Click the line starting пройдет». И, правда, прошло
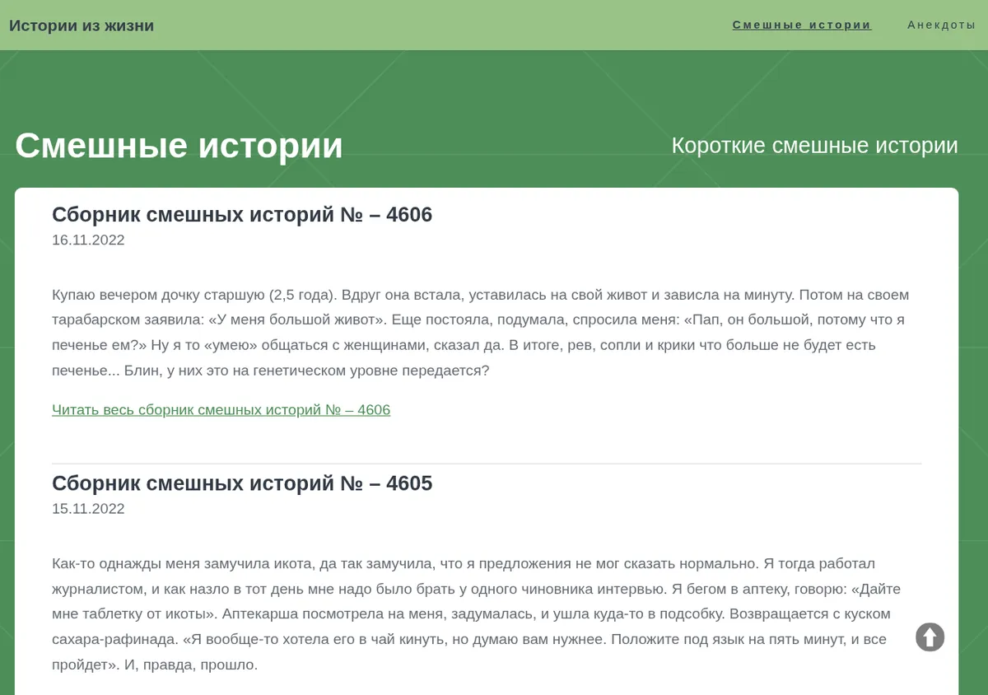Screen dimensions: 988x695 pyautogui.click(x=155, y=665)
